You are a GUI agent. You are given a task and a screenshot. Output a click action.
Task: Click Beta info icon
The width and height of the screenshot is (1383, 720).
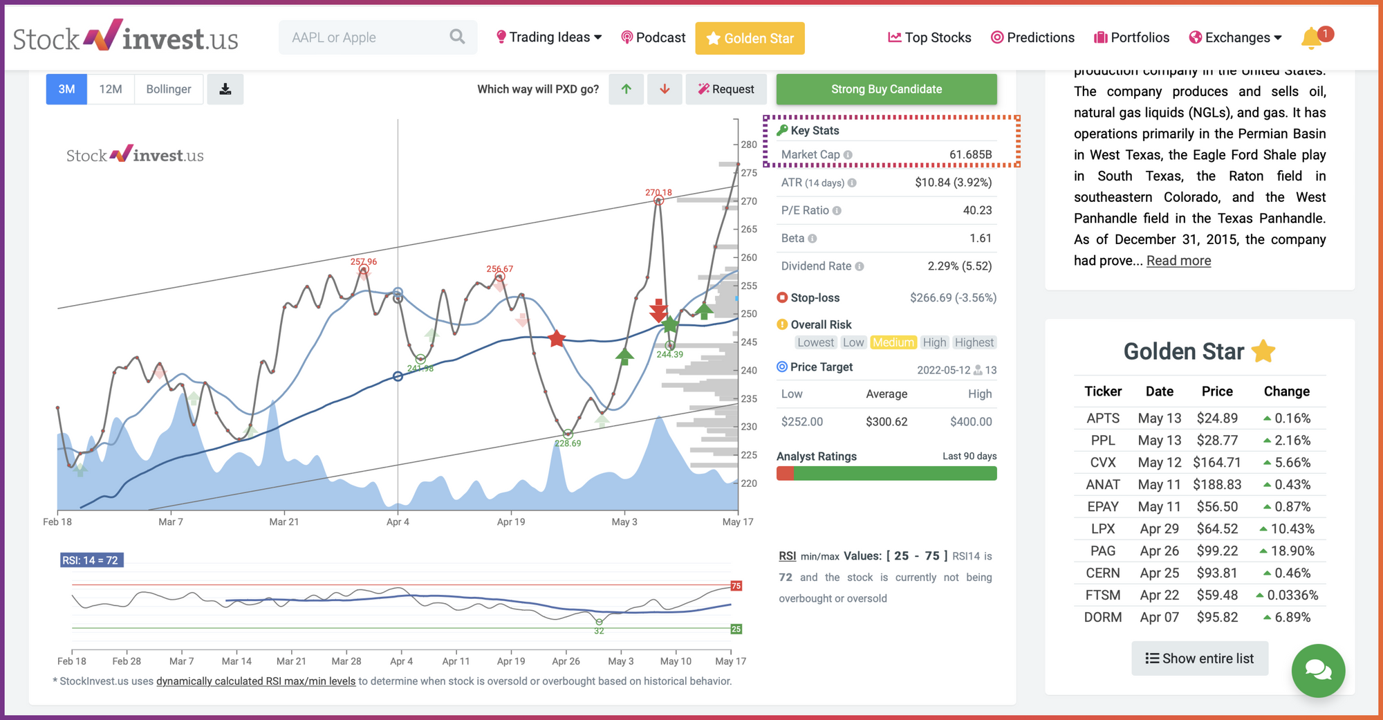tap(813, 239)
